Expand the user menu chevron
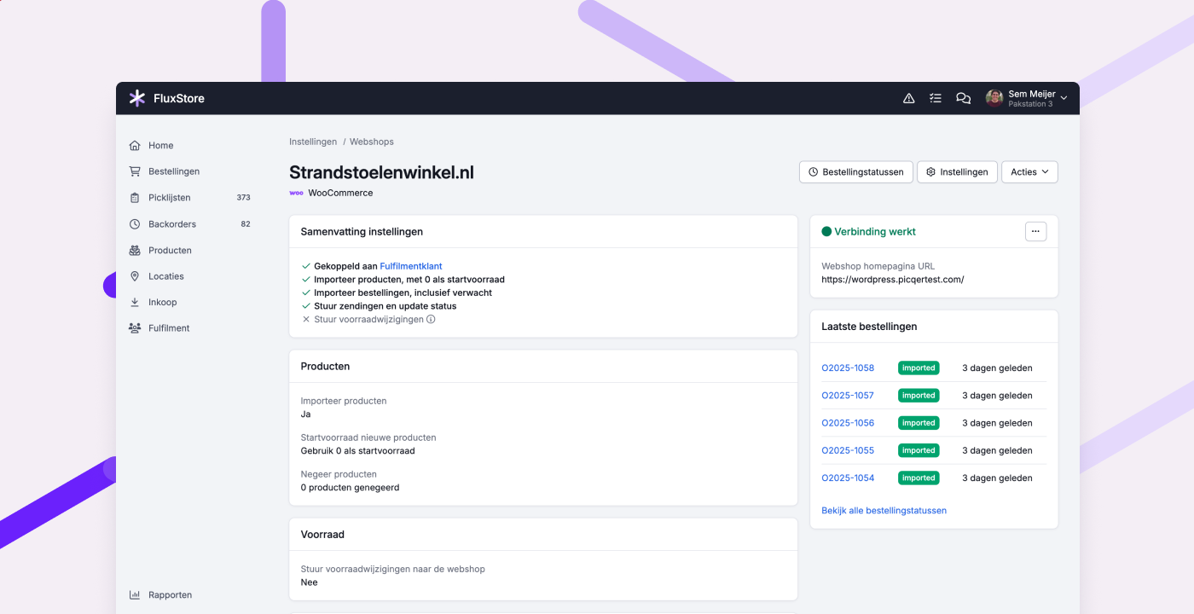The height and width of the screenshot is (614, 1194). 1064,98
